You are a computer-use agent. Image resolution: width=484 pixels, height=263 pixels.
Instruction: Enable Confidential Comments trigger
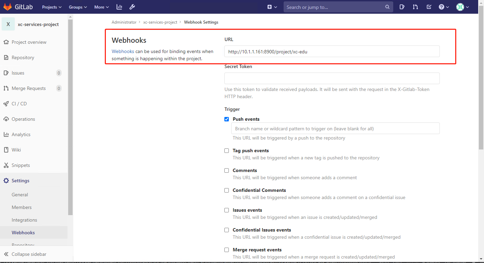pyautogui.click(x=226, y=190)
